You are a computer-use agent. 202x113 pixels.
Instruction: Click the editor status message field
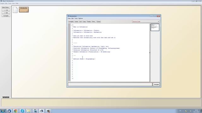tap(110, 84)
